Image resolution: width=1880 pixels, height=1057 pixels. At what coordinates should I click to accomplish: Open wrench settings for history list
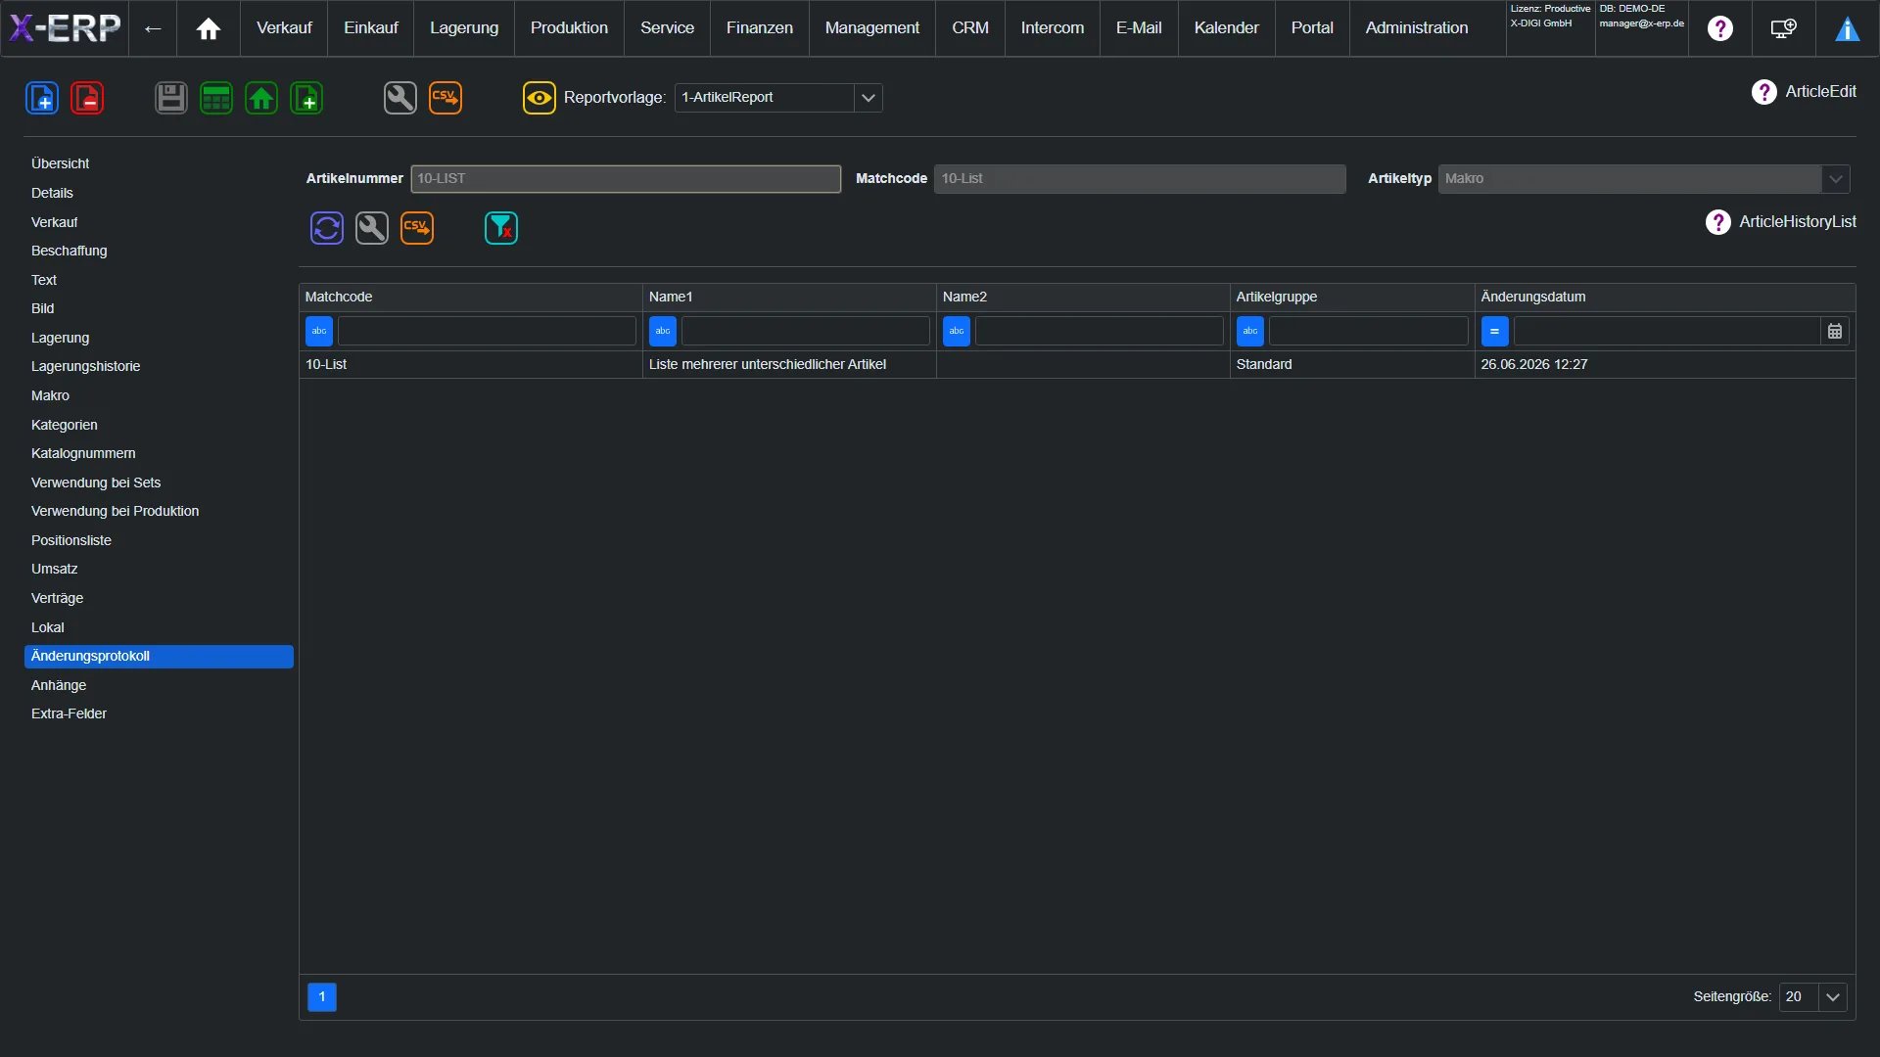tap(372, 228)
